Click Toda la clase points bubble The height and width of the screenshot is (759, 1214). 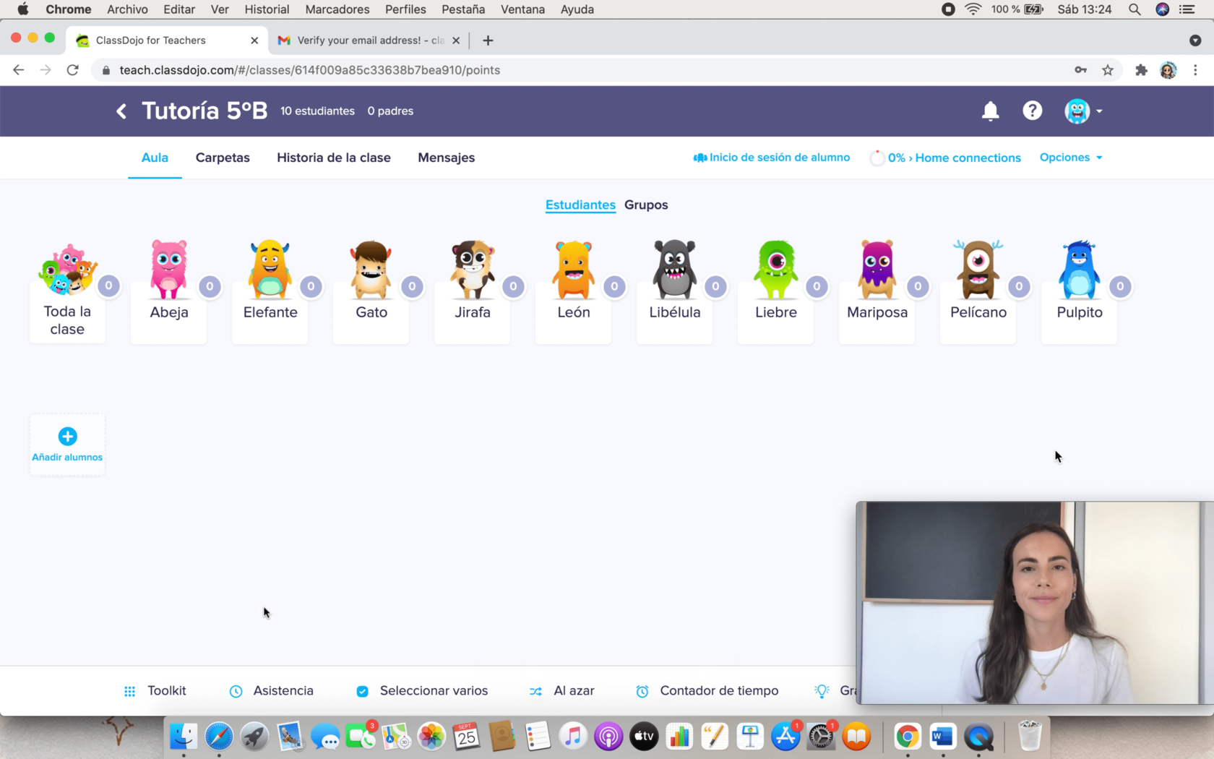[x=108, y=286]
